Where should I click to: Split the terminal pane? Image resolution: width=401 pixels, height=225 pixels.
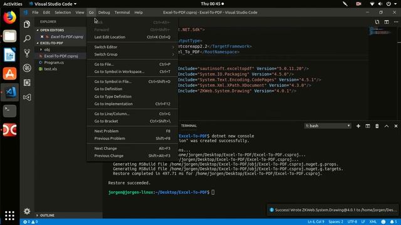[368, 126]
